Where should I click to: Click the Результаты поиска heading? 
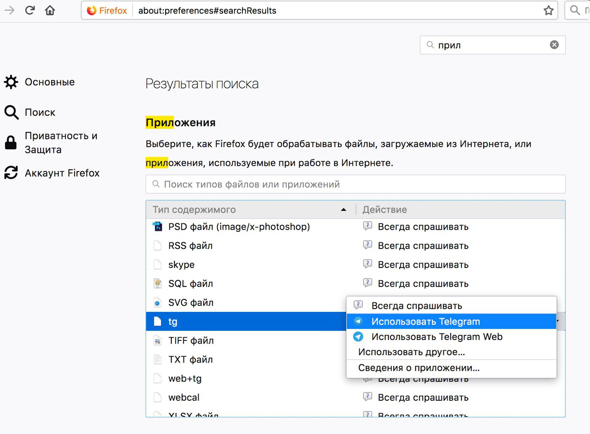click(x=202, y=84)
